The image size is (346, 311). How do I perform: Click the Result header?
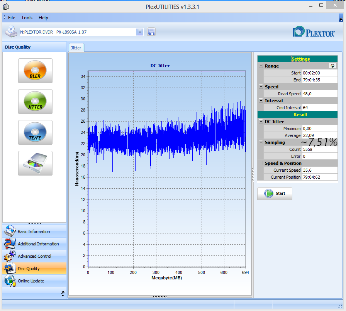pos(297,115)
